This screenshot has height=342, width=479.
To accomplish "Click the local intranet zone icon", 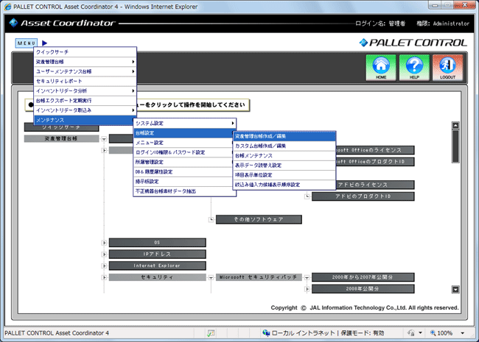I will coord(266,333).
